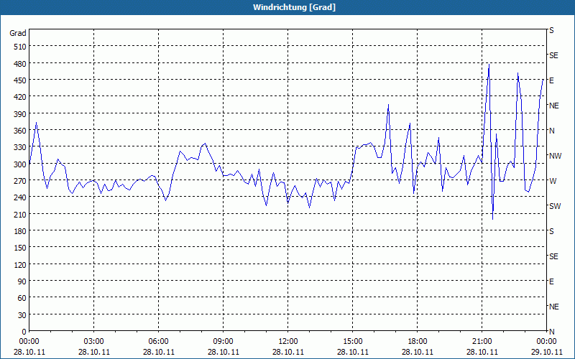Select the 390 degree axis label
The height and width of the screenshot is (359, 575).
click(20, 114)
